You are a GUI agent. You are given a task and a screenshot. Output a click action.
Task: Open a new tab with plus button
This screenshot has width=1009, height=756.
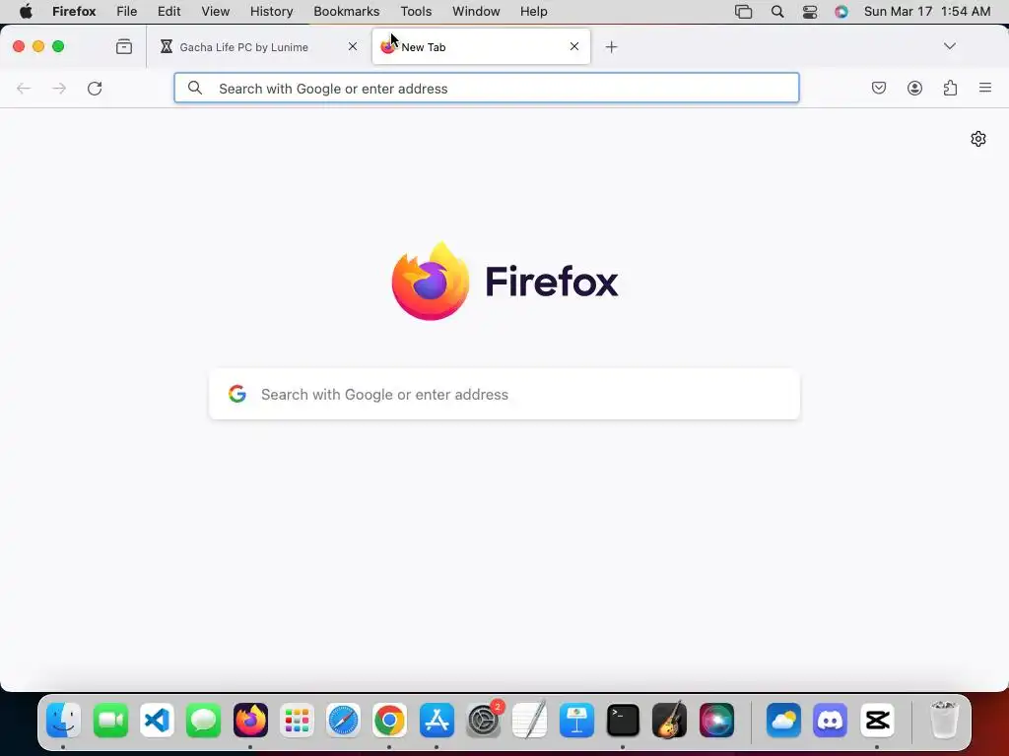pyautogui.click(x=611, y=47)
